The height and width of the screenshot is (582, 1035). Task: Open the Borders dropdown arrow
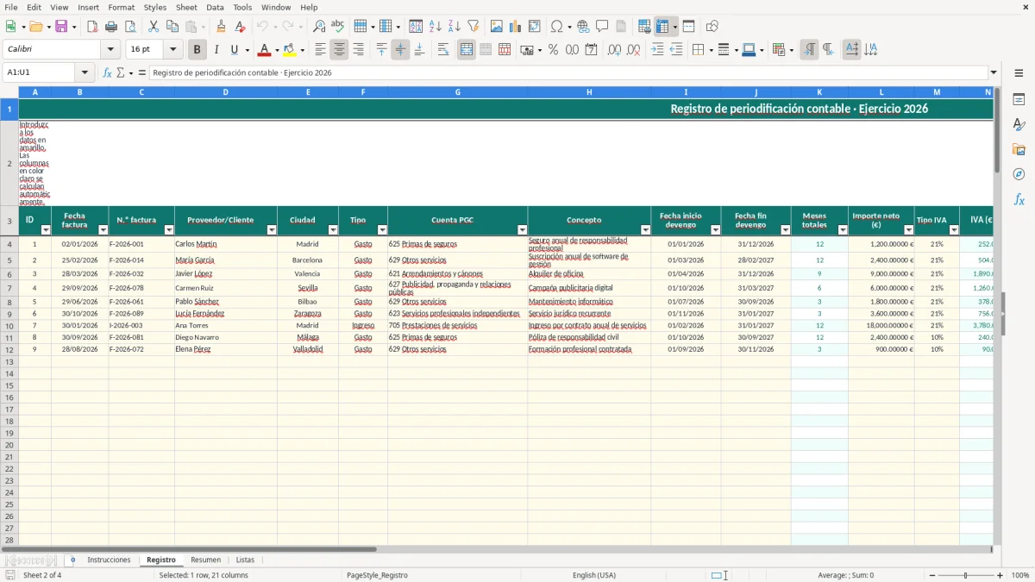tap(710, 50)
